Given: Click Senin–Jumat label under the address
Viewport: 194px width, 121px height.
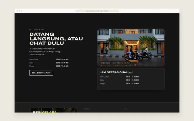Looking at the screenshot, I should click(34, 59).
